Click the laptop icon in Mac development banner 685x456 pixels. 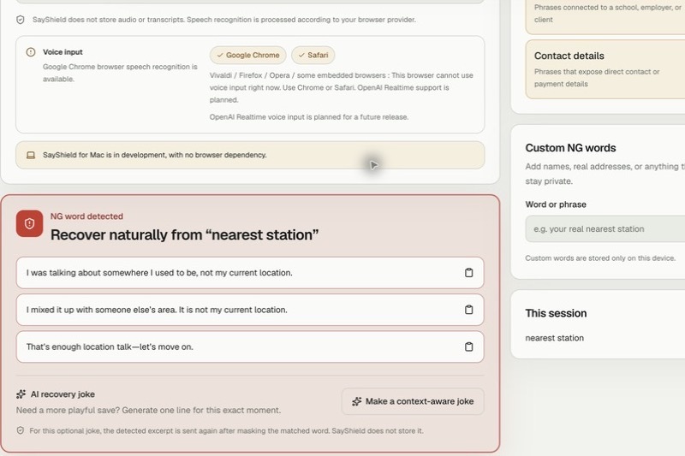[x=31, y=156]
